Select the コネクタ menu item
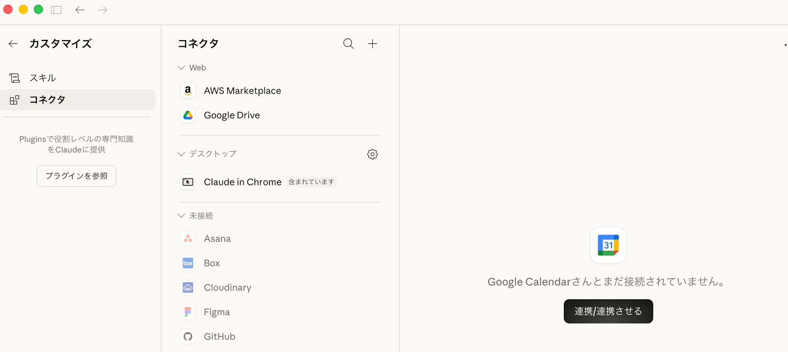 [x=78, y=100]
